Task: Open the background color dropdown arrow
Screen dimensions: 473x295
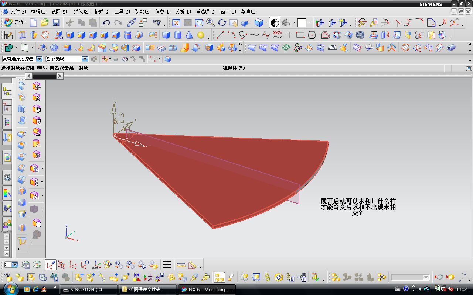Action: (310, 22)
